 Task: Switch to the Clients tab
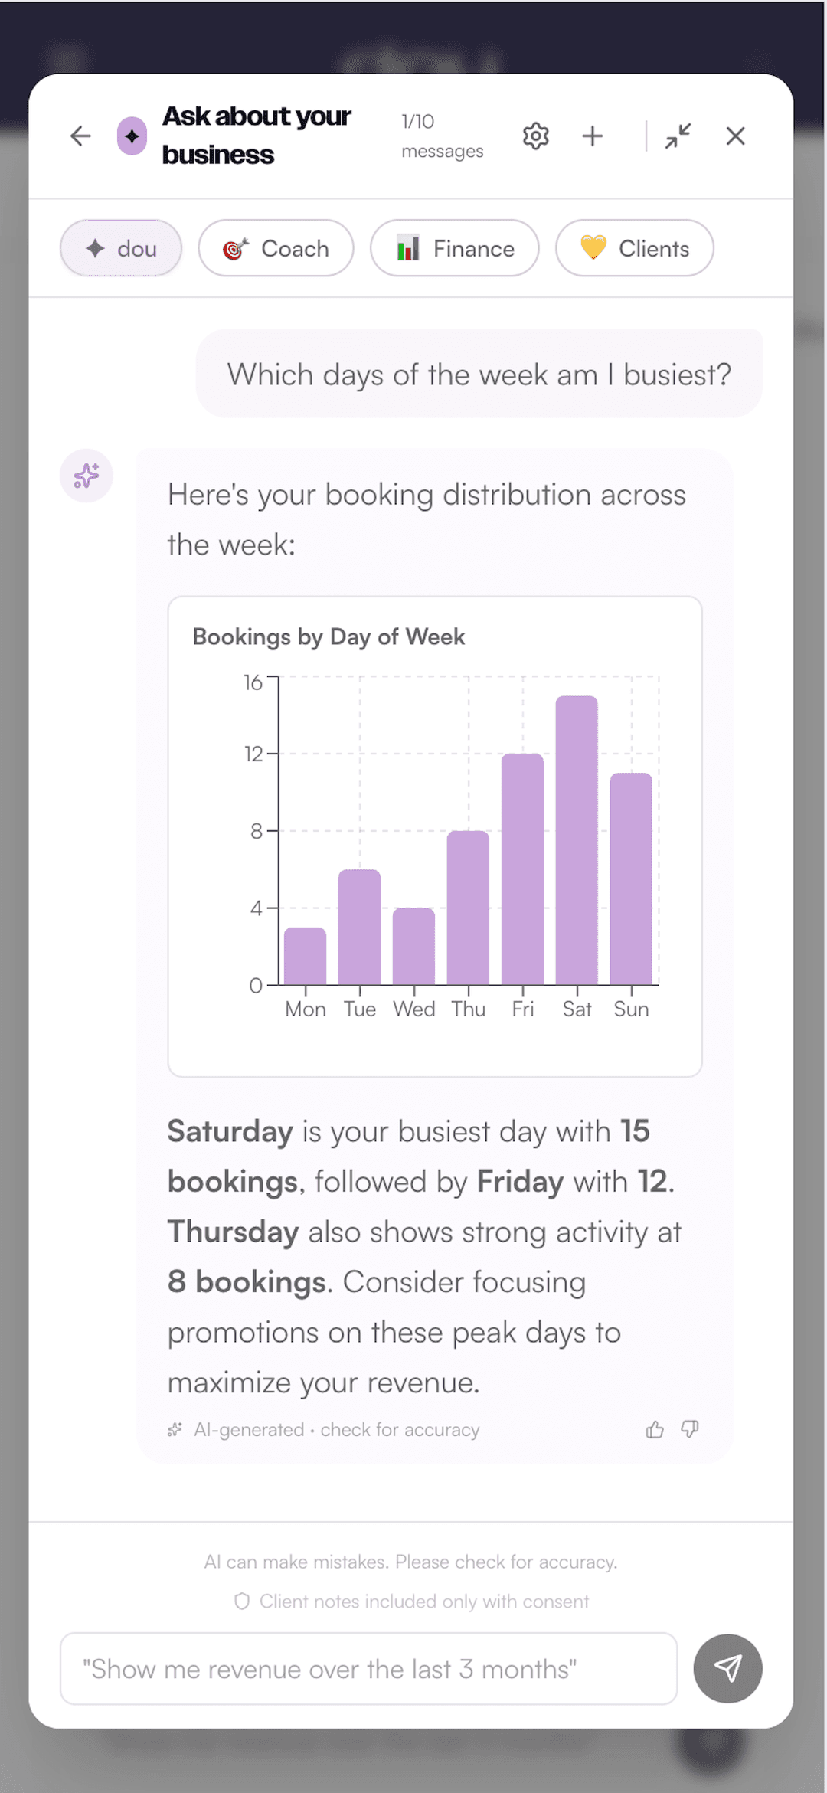pyautogui.click(x=635, y=248)
